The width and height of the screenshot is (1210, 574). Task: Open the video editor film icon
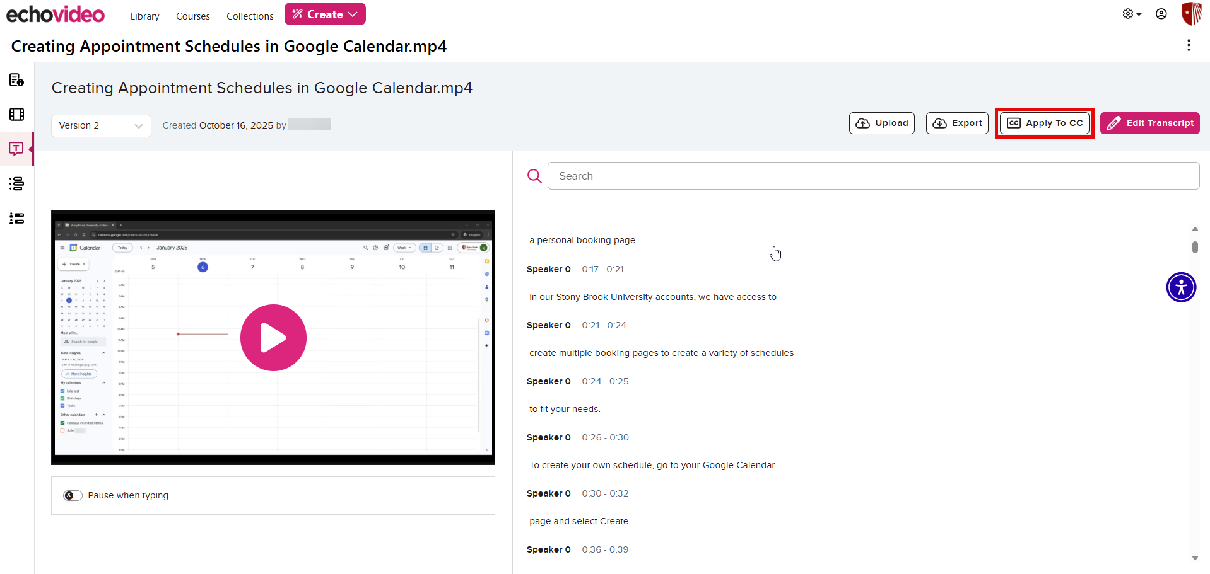16,114
